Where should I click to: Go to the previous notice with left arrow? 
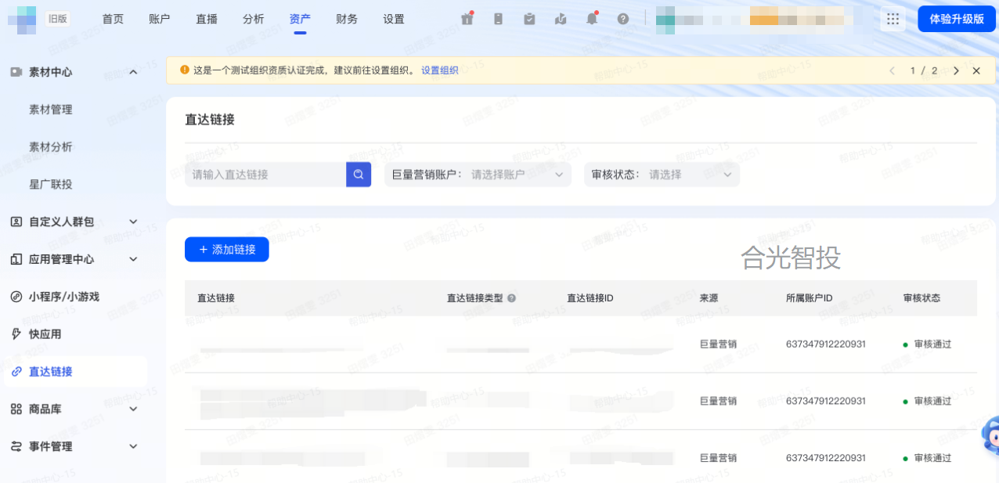(x=892, y=70)
